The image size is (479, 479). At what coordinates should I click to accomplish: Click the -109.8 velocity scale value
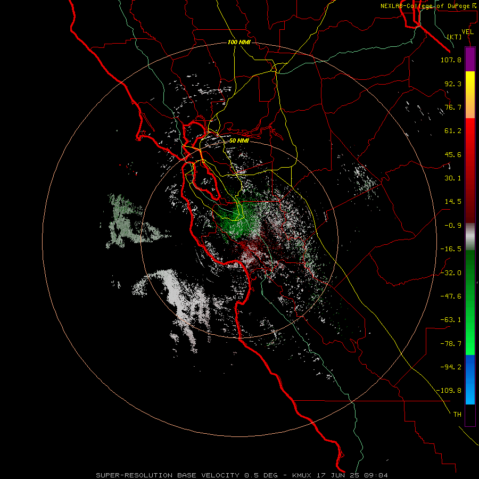click(449, 391)
